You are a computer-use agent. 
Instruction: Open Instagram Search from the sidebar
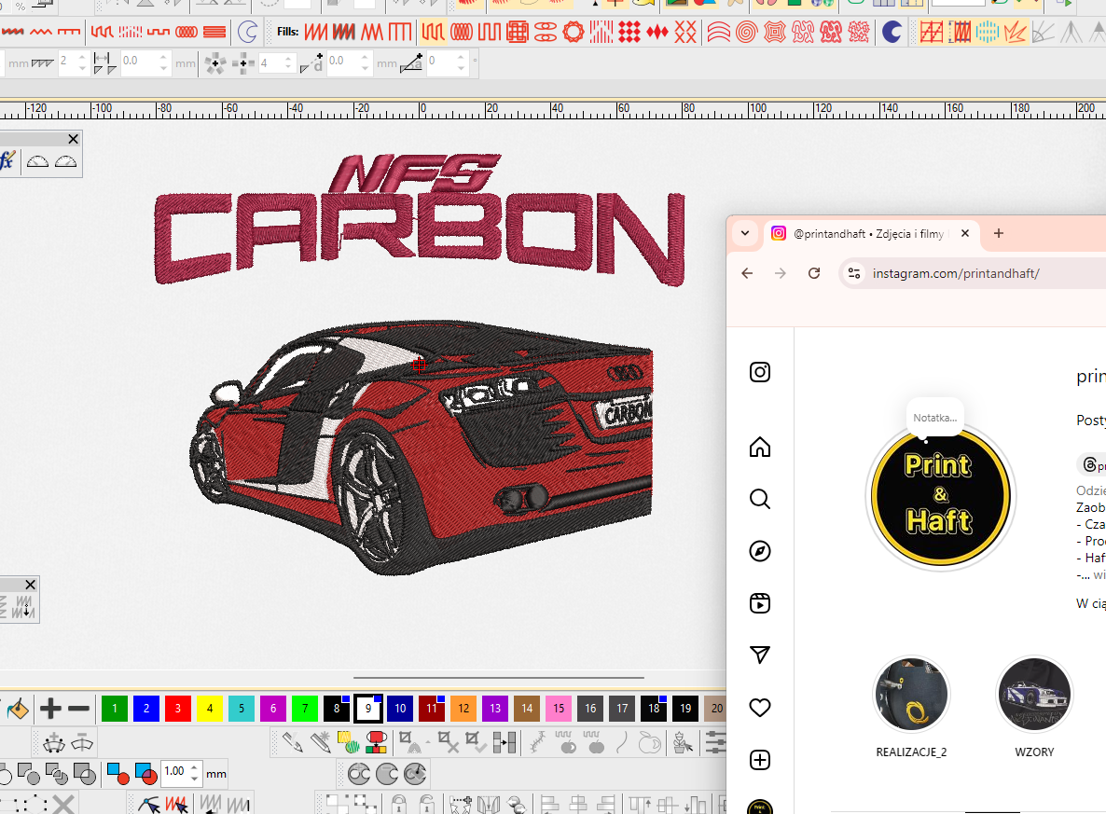[x=760, y=499]
